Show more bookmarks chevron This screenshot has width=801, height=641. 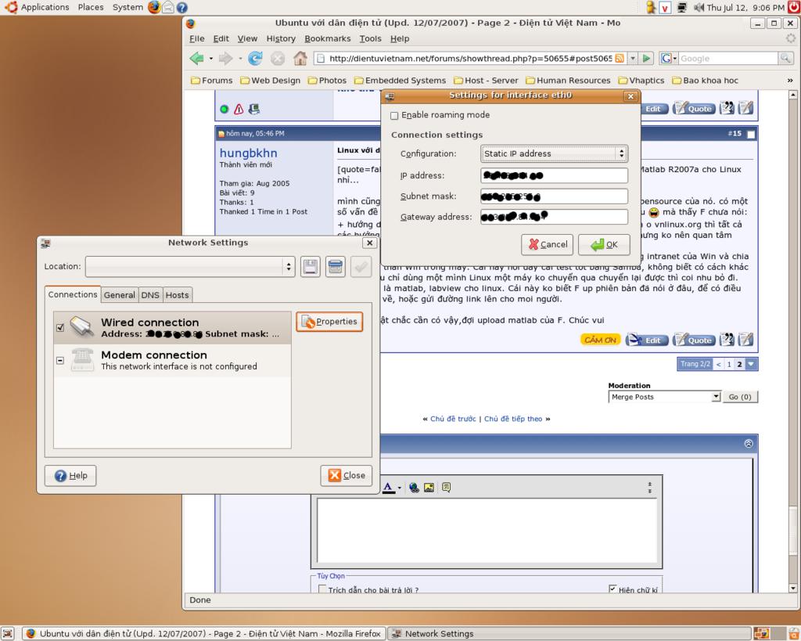click(x=790, y=81)
